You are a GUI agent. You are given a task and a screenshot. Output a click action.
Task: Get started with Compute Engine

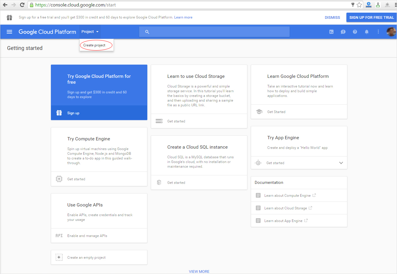[76, 179]
